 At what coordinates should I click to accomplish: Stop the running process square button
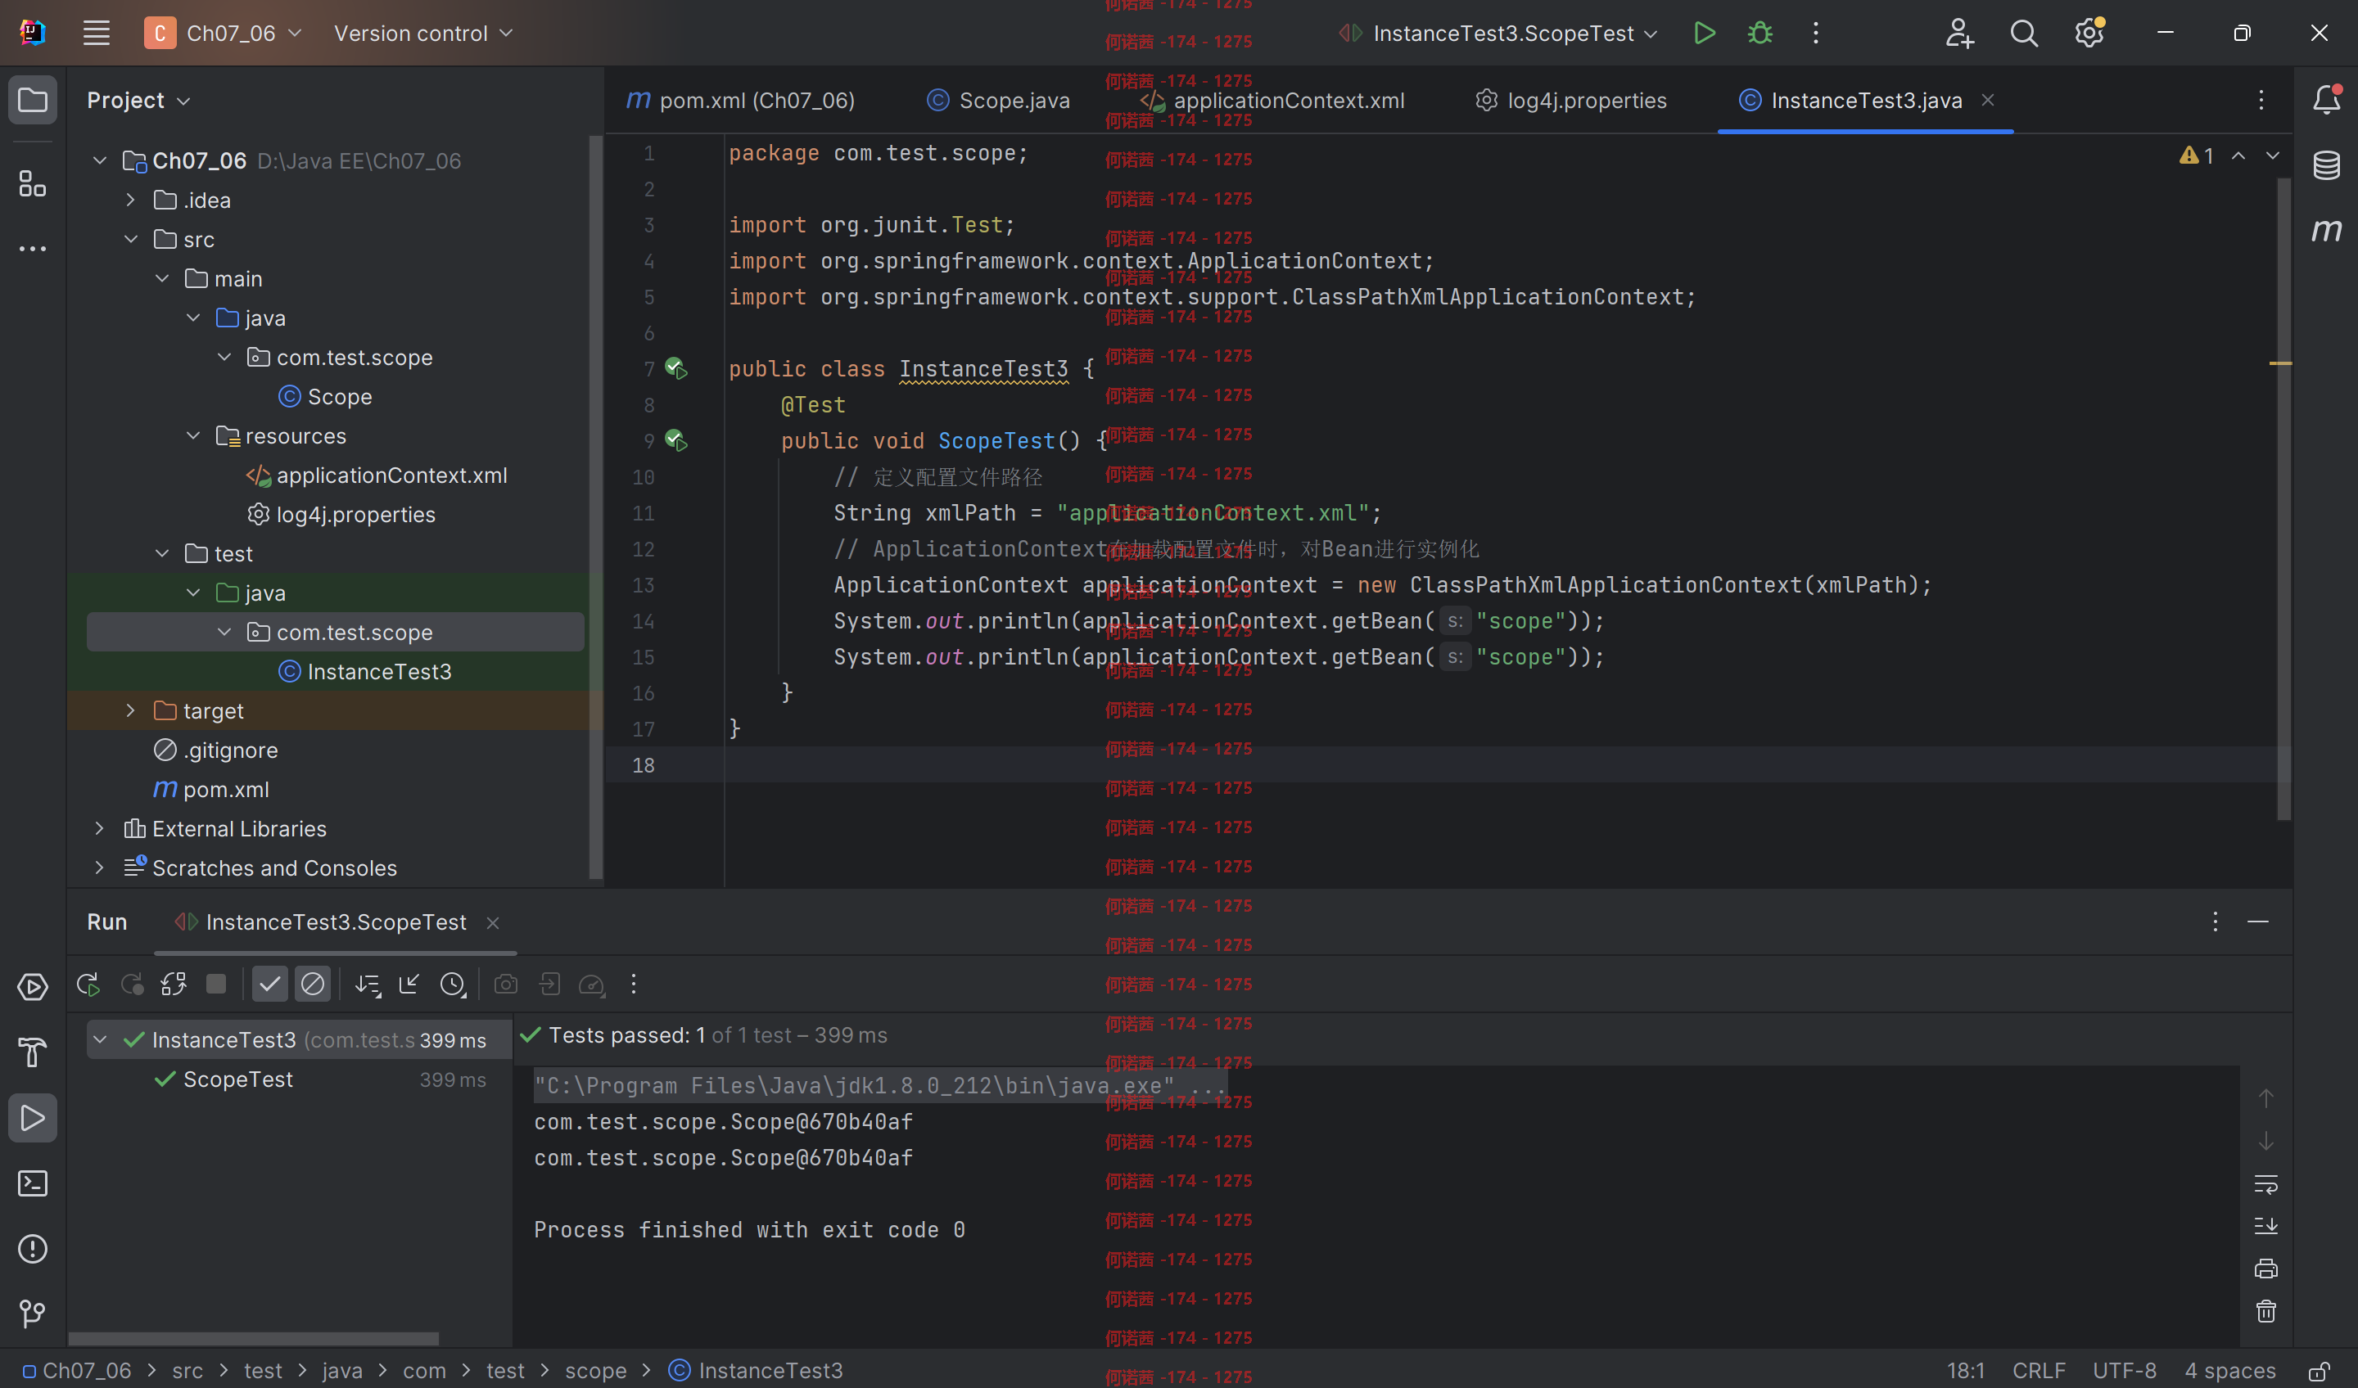[216, 985]
